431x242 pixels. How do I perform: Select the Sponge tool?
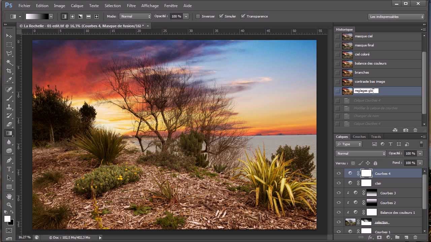click(x=9, y=151)
